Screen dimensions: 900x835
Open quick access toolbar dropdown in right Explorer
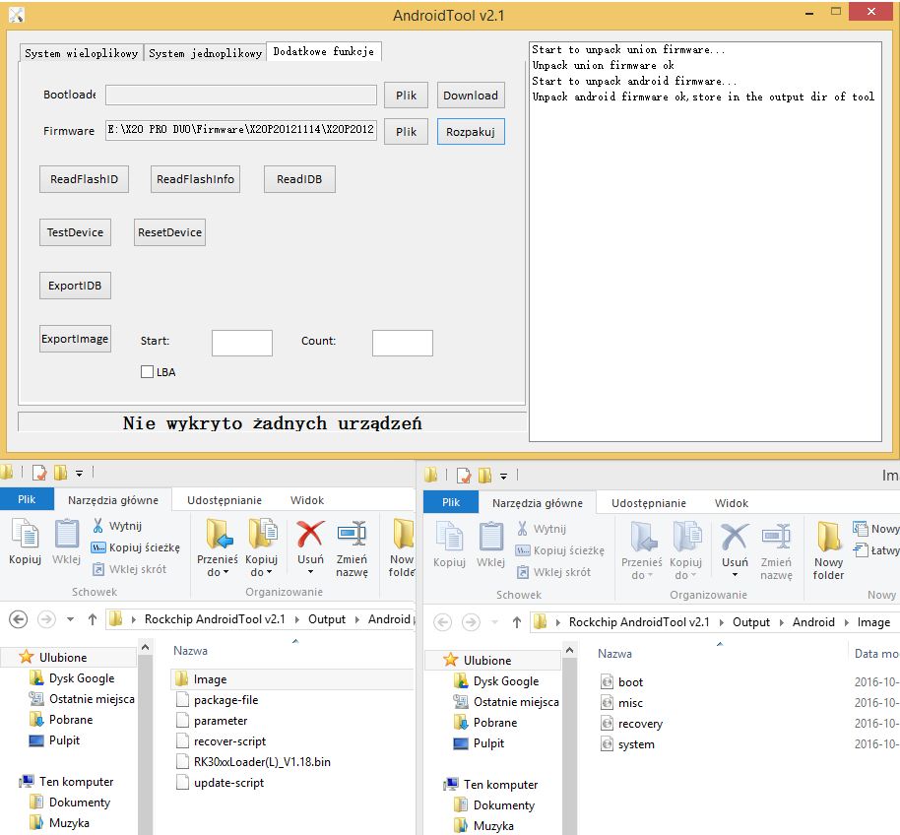(x=503, y=477)
